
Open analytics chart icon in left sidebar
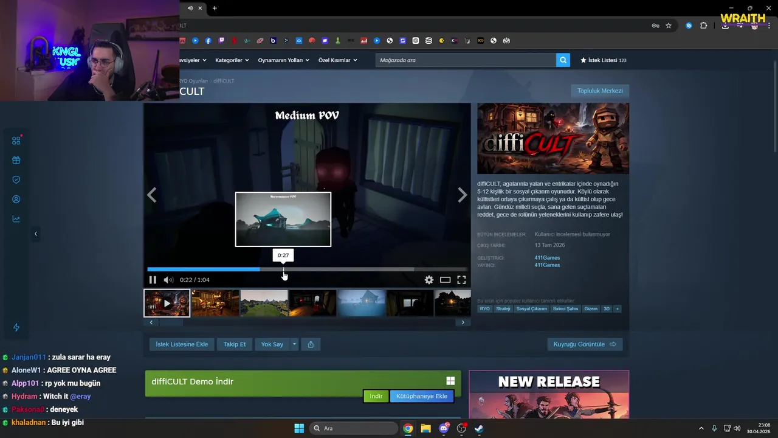pos(16,219)
